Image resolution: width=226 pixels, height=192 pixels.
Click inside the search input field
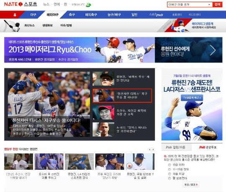tap(187, 5)
